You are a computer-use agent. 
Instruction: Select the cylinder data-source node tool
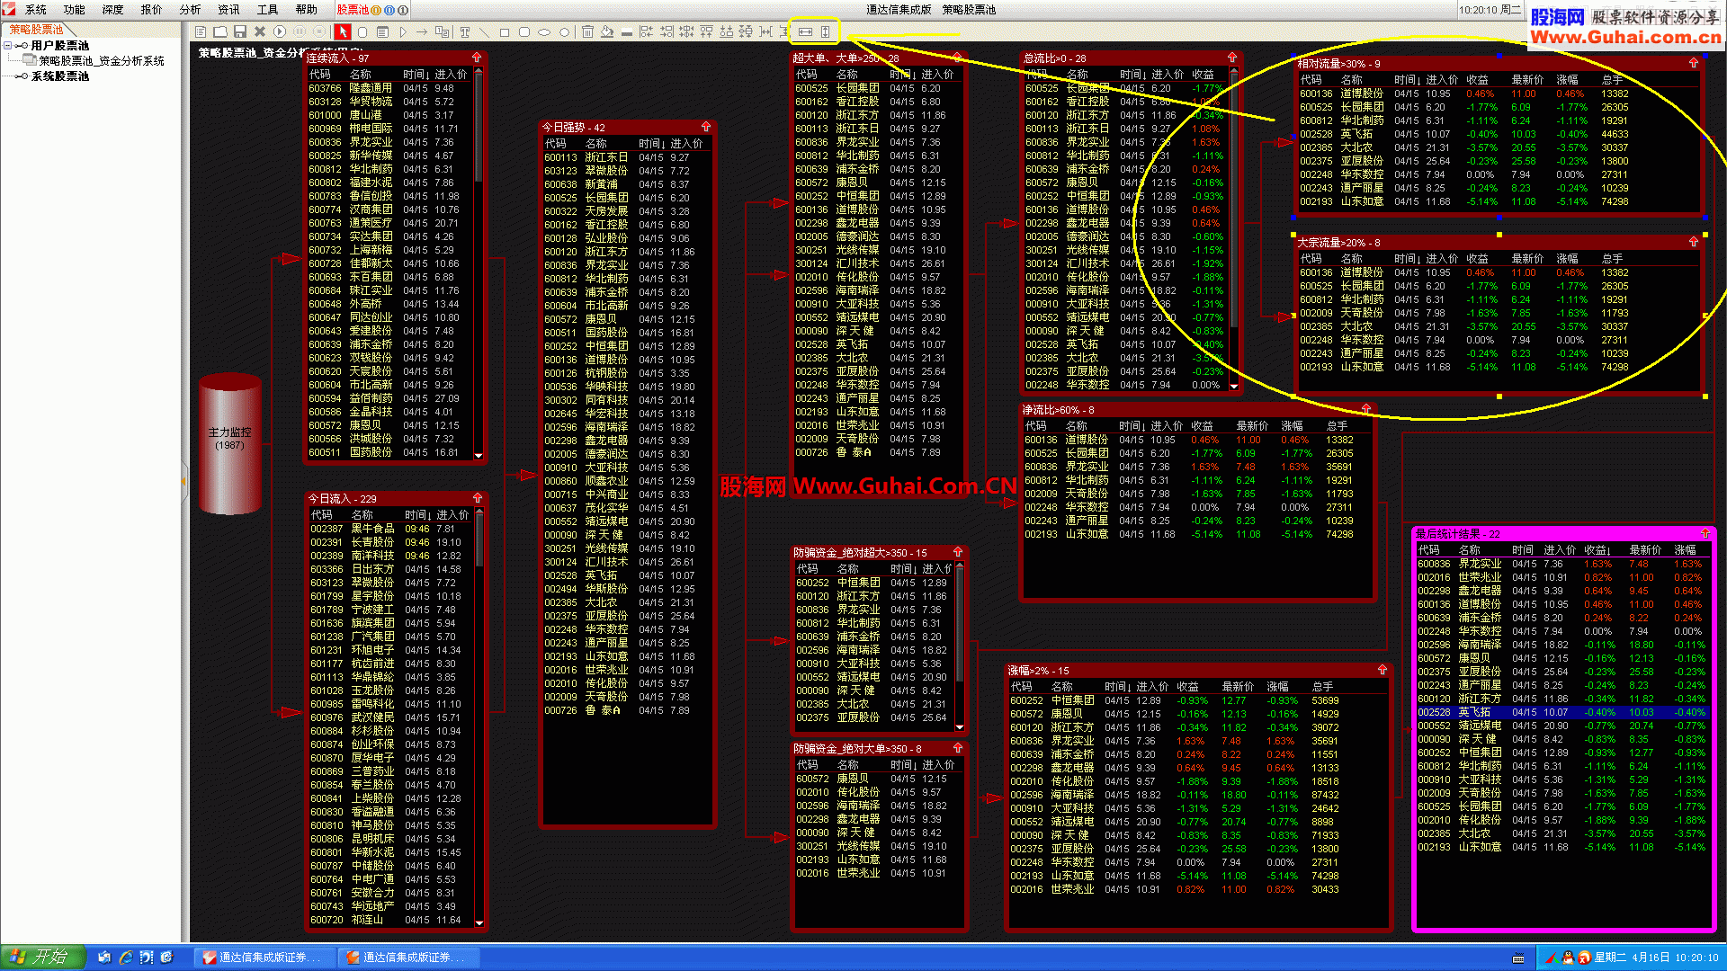tap(362, 31)
